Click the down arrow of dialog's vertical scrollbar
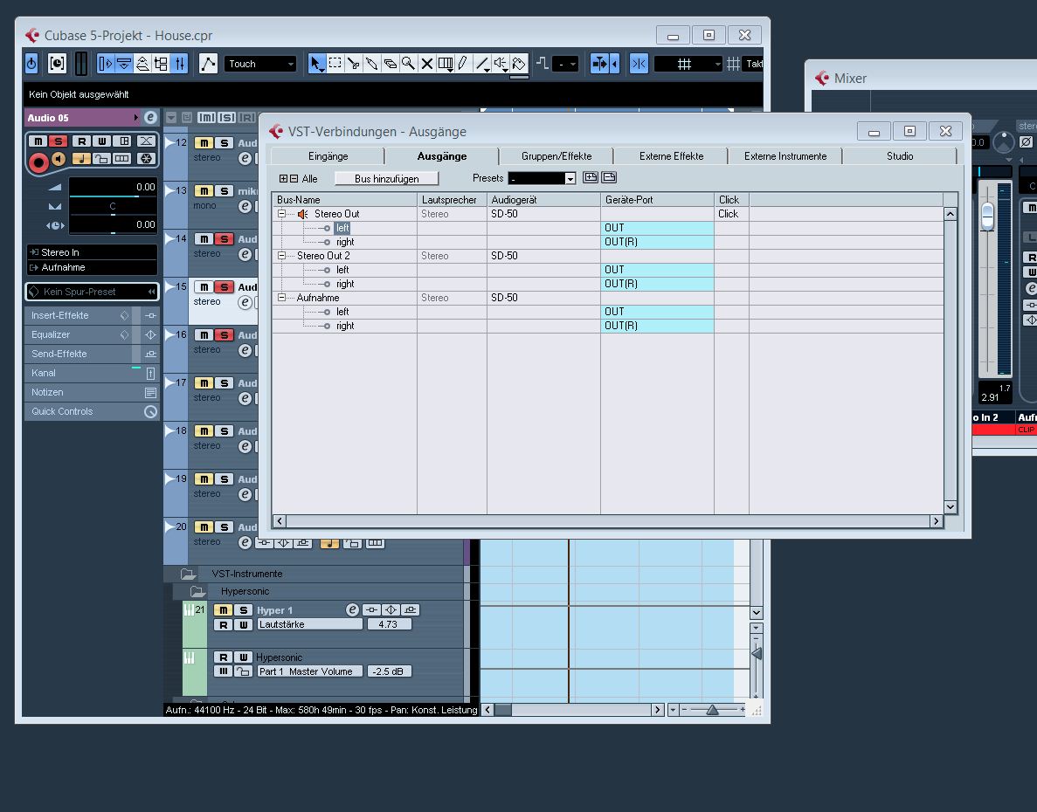Screen dimensions: 1037x812 [951, 507]
